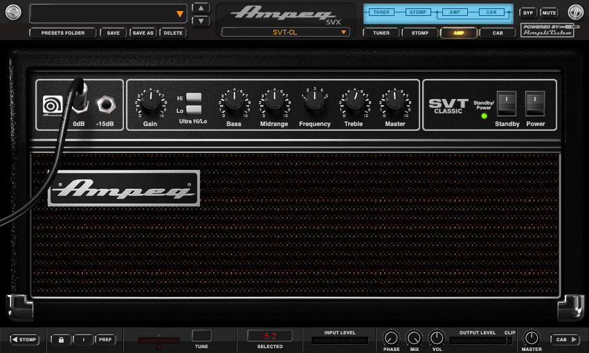Click STOMP block in signal chain display
This screenshot has width=589, height=353.
coord(418,12)
